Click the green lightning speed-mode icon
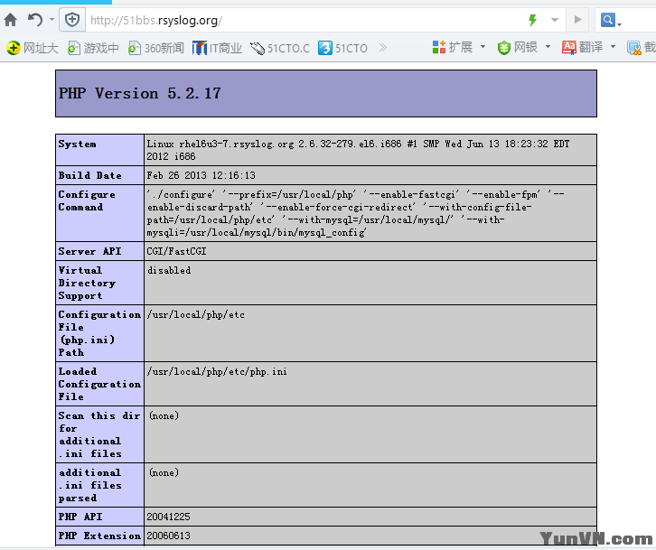656x550 pixels. (532, 20)
